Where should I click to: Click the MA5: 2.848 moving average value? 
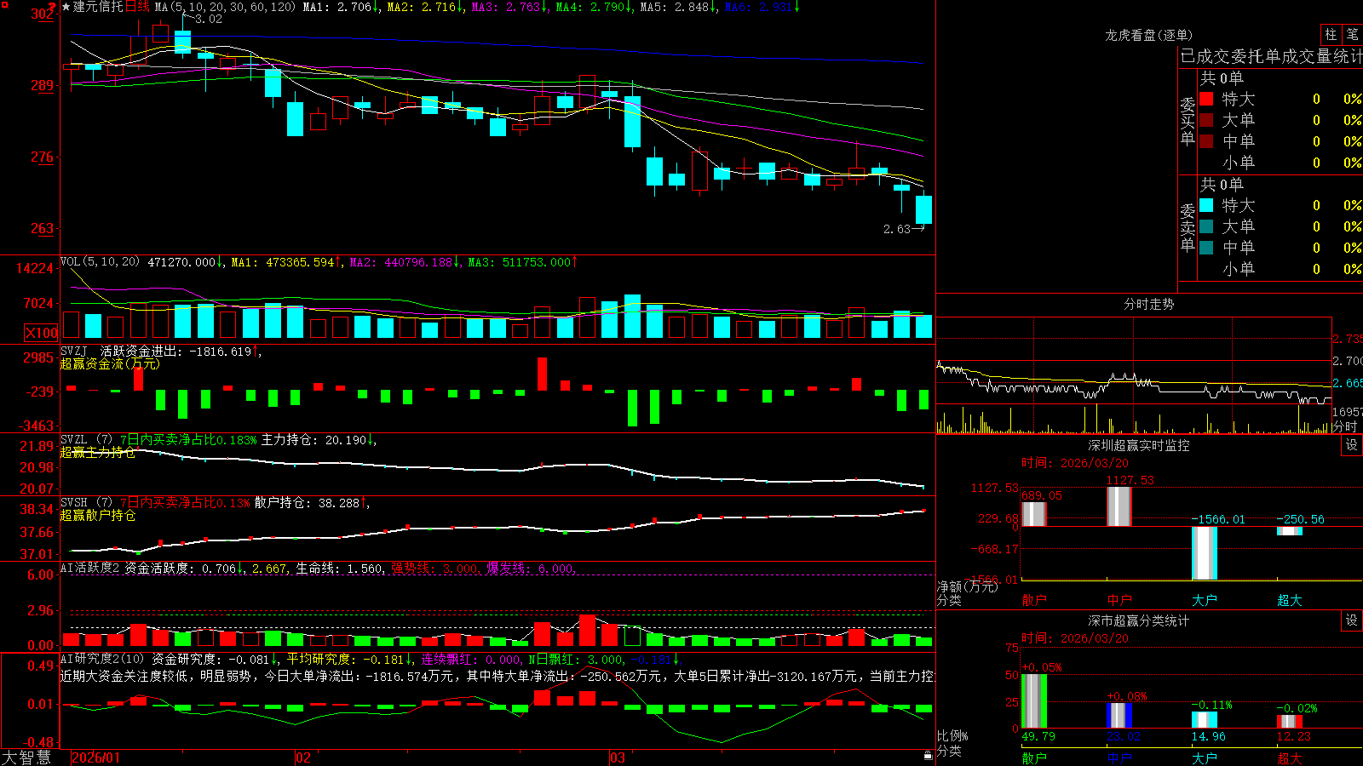678,7
